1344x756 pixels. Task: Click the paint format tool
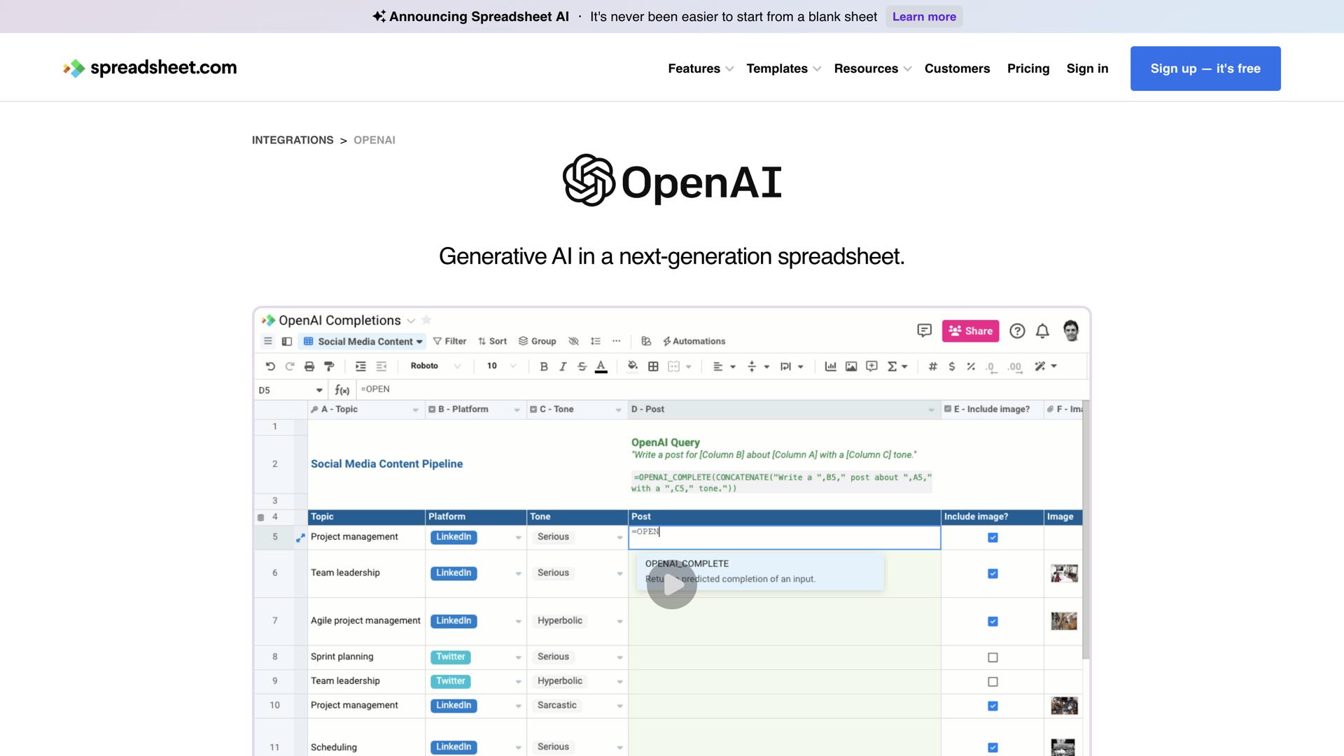tap(329, 366)
